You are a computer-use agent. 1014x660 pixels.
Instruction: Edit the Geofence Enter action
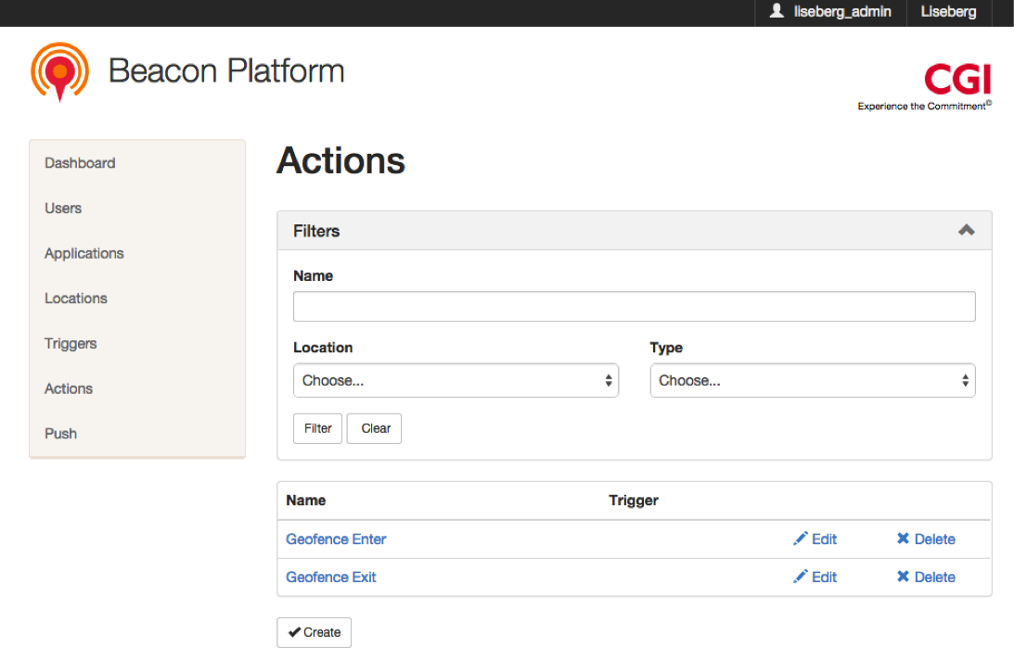click(815, 539)
